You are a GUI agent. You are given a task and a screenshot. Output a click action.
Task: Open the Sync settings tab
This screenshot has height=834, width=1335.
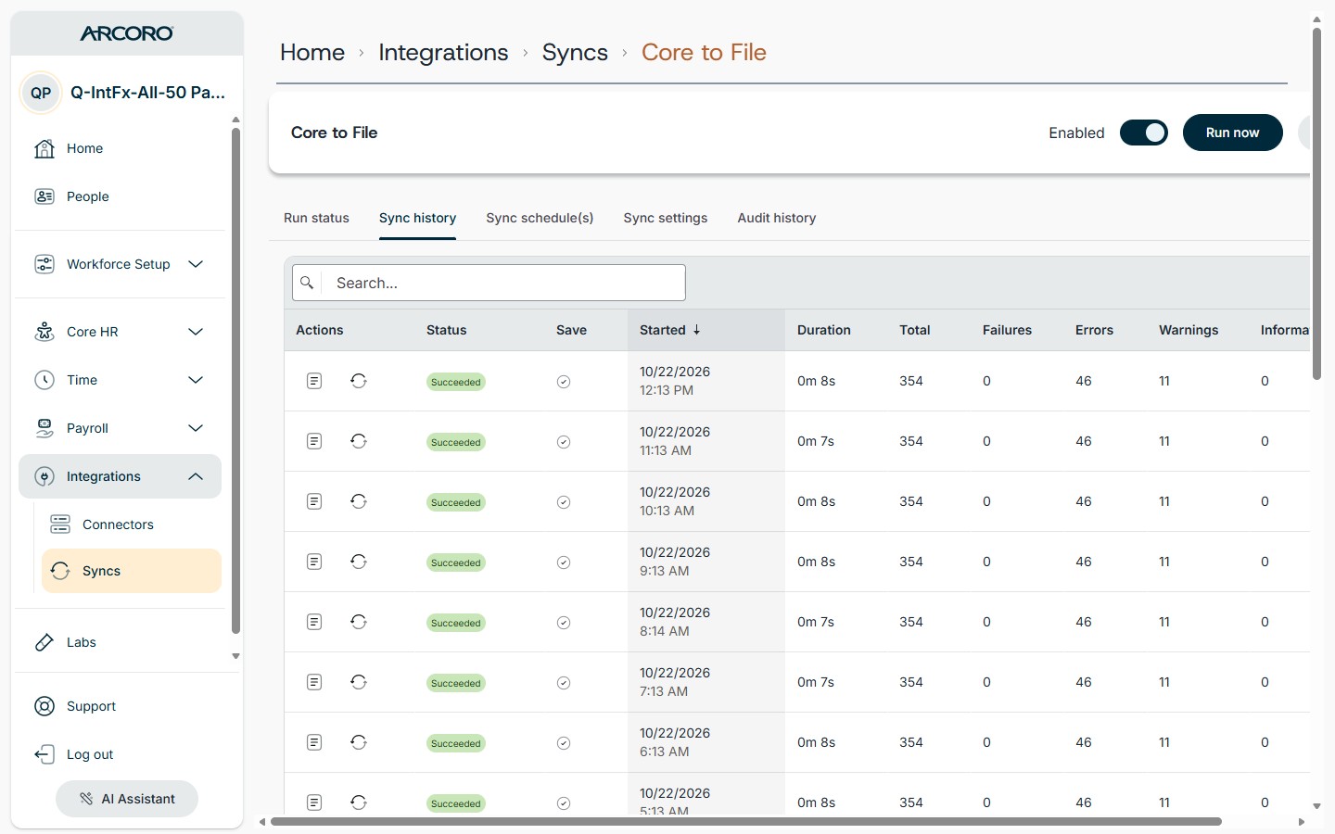[x=666, y=218]
